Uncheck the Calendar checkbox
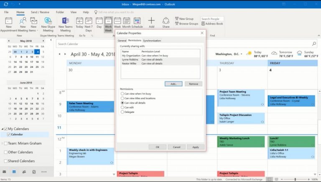The width and height of the screenshot is (321, 182). [9, 134]
